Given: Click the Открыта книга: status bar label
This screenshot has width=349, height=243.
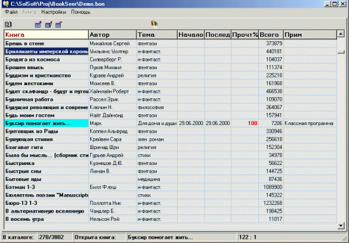Looking at the screenshot, I should tap(95, 237).
